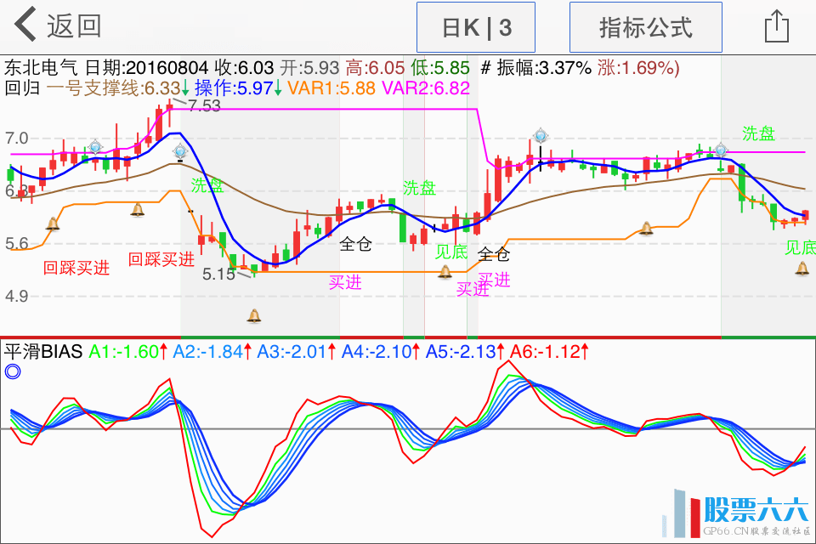This screenshot has height=544, width=816.
Task: Tap the red A6 value in the BIAS legend
Action: pyautogui.click(x=548, y=351)
